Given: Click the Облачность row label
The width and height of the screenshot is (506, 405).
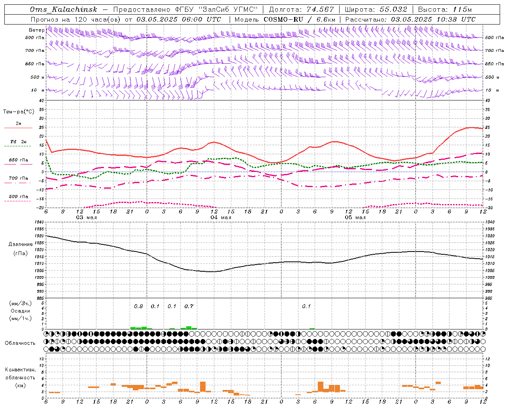Looking at the screenshot, I should (20, 343).
